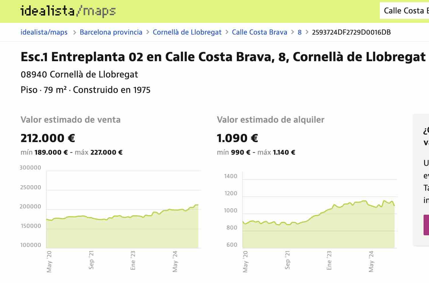Click the estimated sale value chart
The image size is (429, 283).
coord(123,217)
